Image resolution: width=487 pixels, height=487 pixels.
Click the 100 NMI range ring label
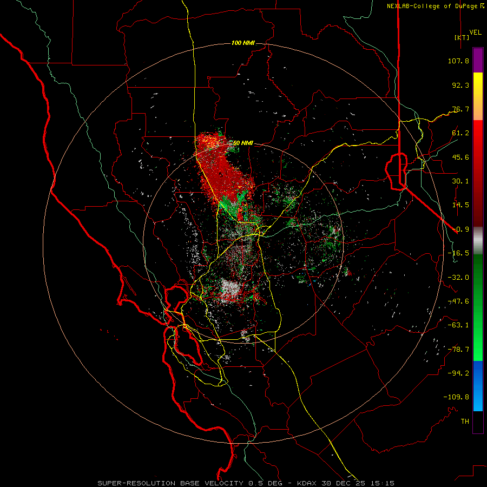click(243, 43)
